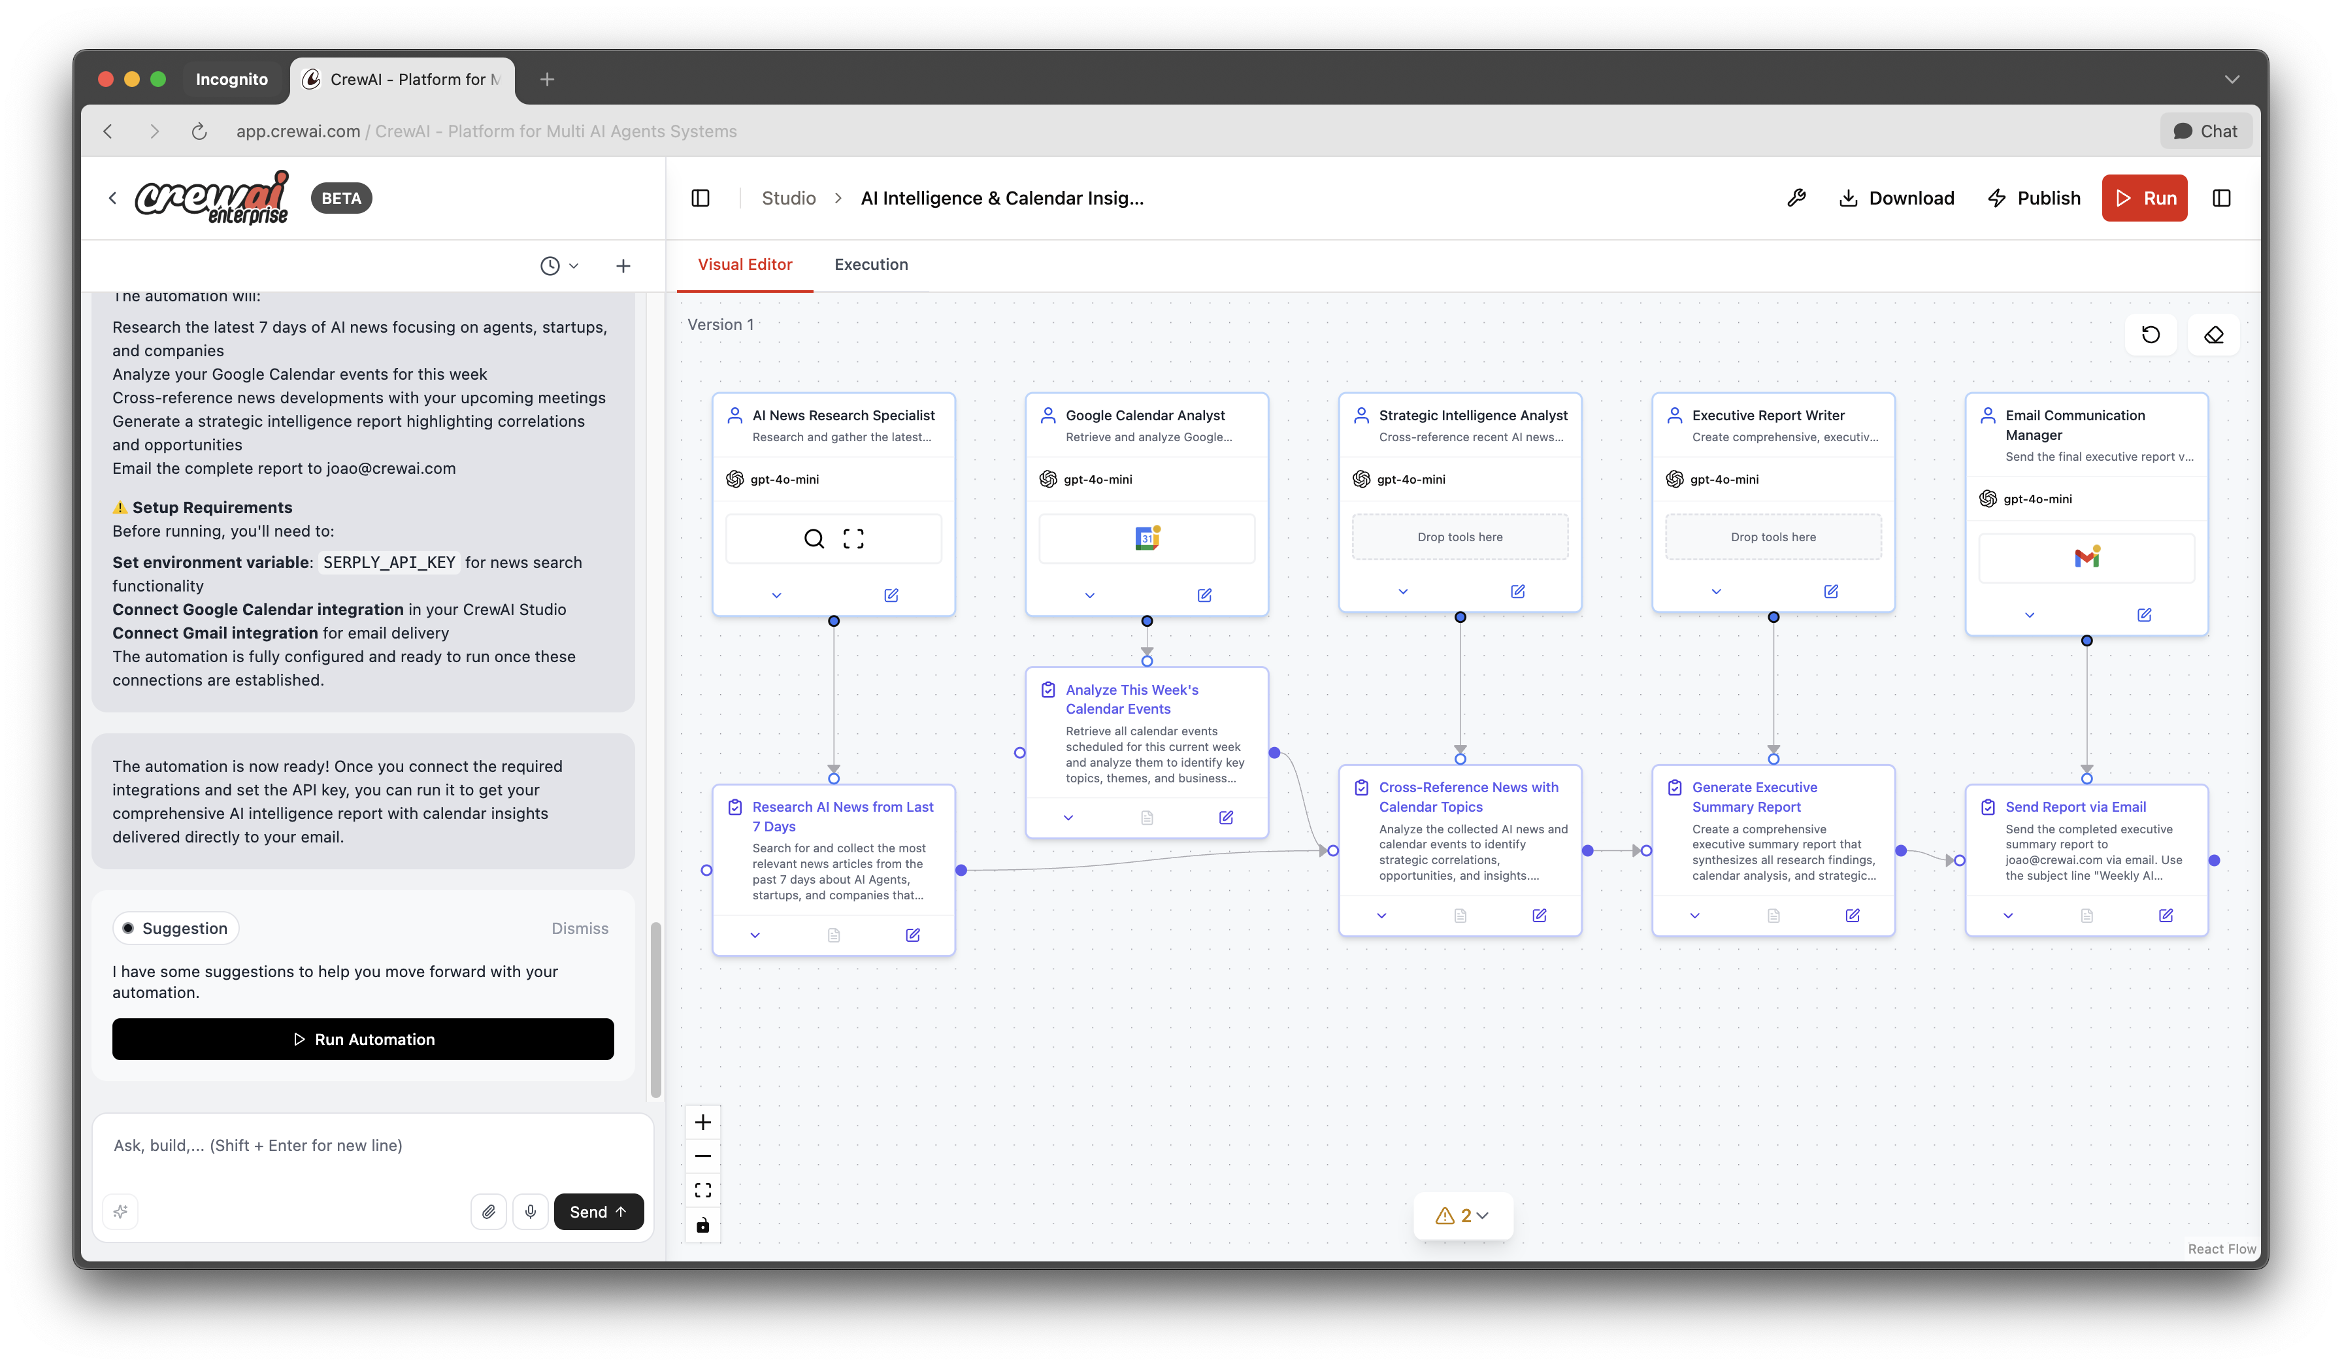Edit the Executive Report Writer agent

1830,591
